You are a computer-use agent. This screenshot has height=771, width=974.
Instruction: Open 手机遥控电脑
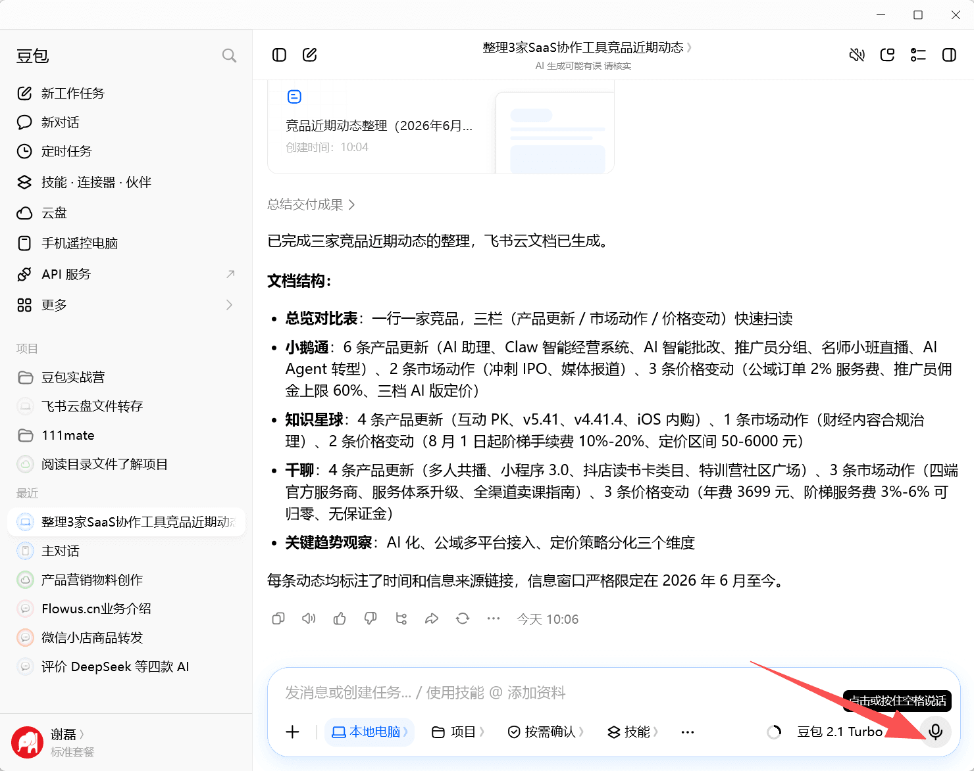coord(126,243)
